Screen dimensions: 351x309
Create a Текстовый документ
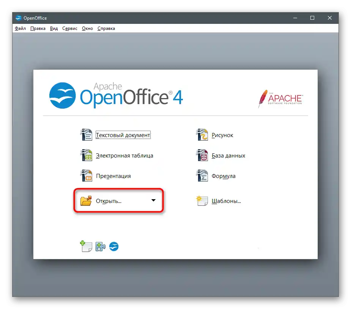click(123, 135)
